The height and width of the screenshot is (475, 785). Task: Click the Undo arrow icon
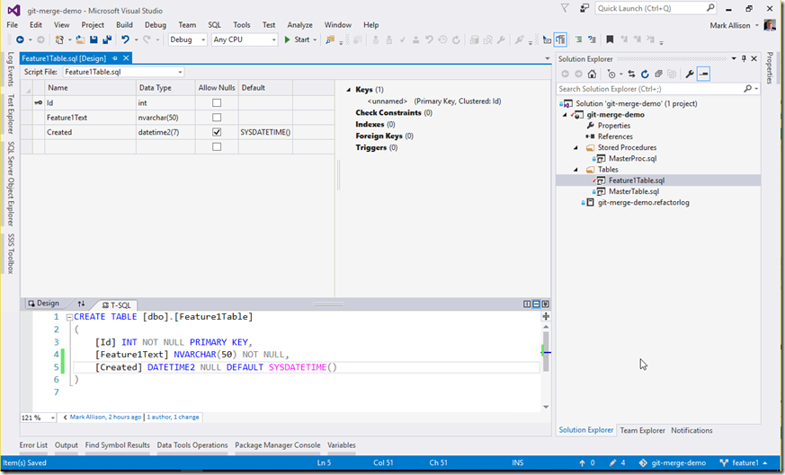125,40
